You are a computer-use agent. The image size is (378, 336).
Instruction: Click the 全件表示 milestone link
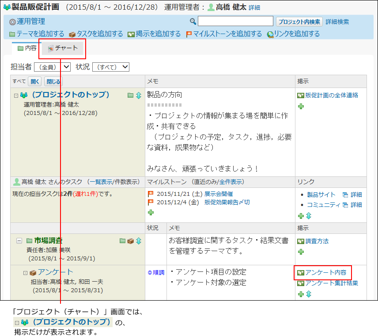[x=230, y=182]
